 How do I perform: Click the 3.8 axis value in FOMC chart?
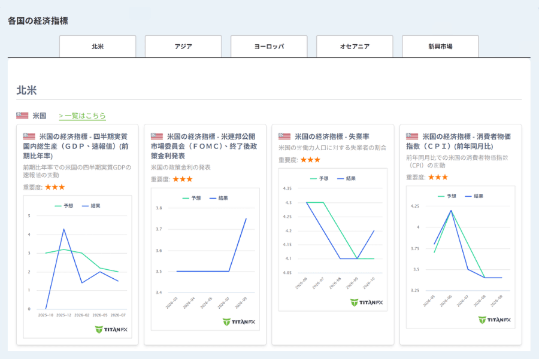159,208
